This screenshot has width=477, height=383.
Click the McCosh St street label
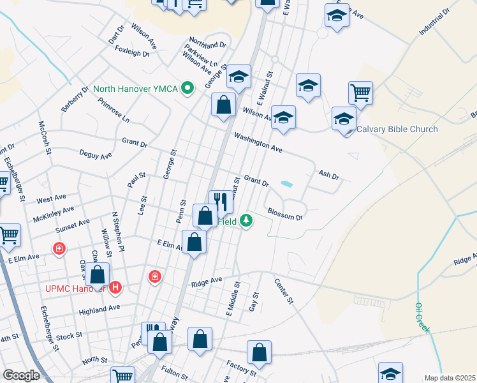coord(45,138)
